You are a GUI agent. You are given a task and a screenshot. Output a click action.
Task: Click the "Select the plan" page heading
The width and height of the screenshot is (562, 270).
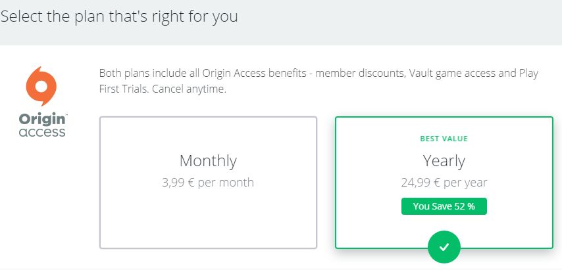(x=118, y=16)
